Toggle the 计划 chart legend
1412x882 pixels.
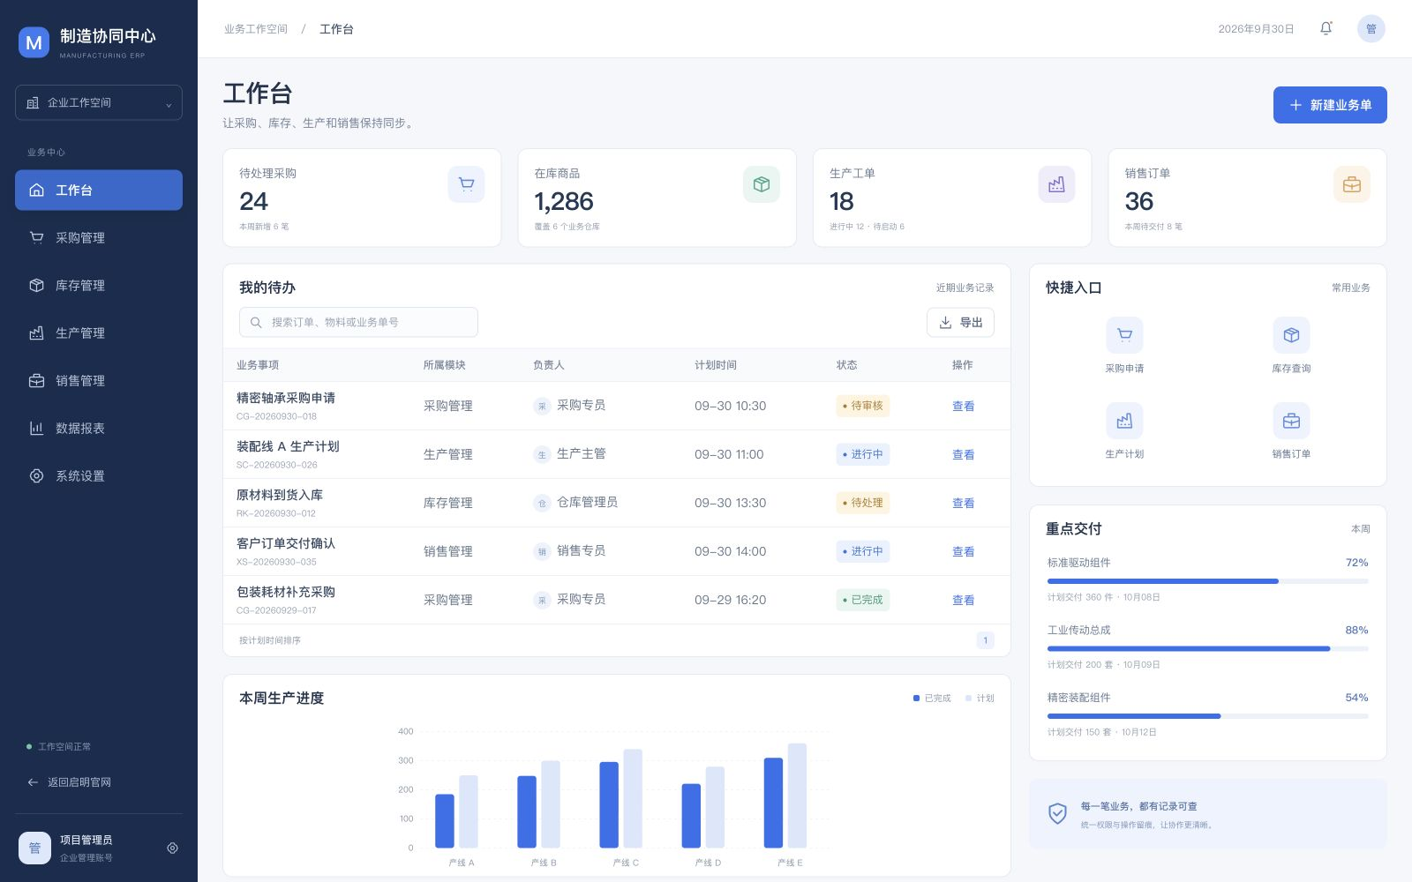(980, 699)
